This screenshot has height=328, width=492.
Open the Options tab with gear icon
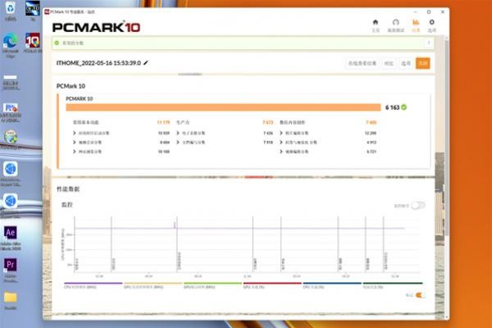click(x=432, y=25)
